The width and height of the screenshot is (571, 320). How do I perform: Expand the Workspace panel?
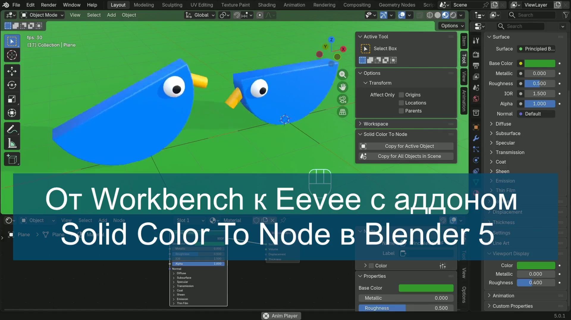point(406,124)
